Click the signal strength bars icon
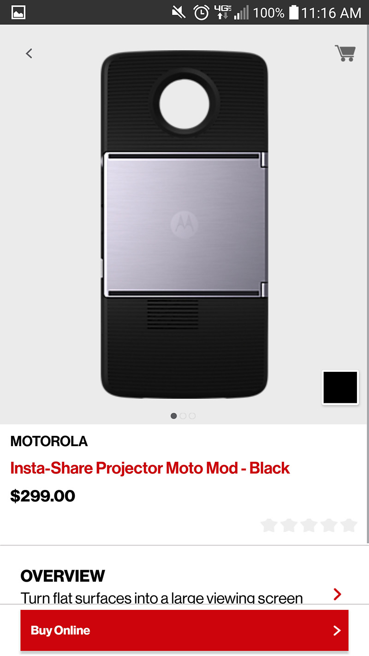Screen dimensions: 369x656 (x=241, y=12)
